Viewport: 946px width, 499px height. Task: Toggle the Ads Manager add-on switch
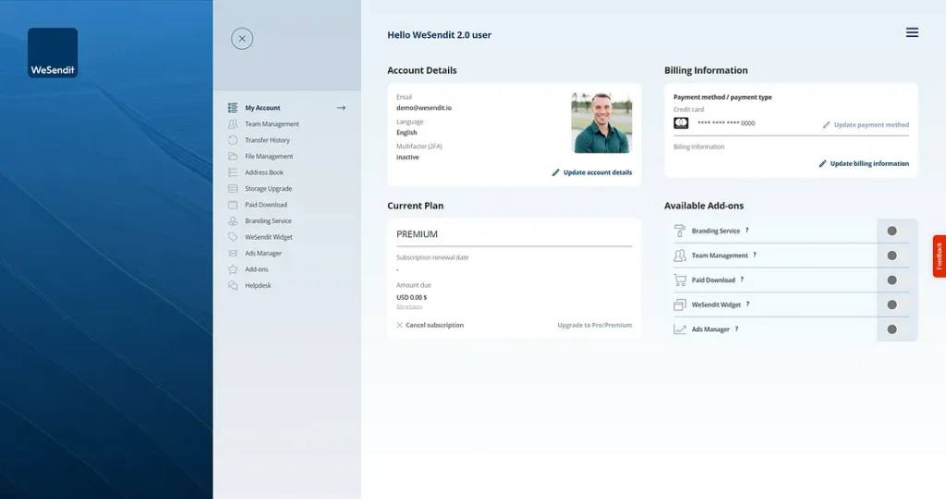892,329
